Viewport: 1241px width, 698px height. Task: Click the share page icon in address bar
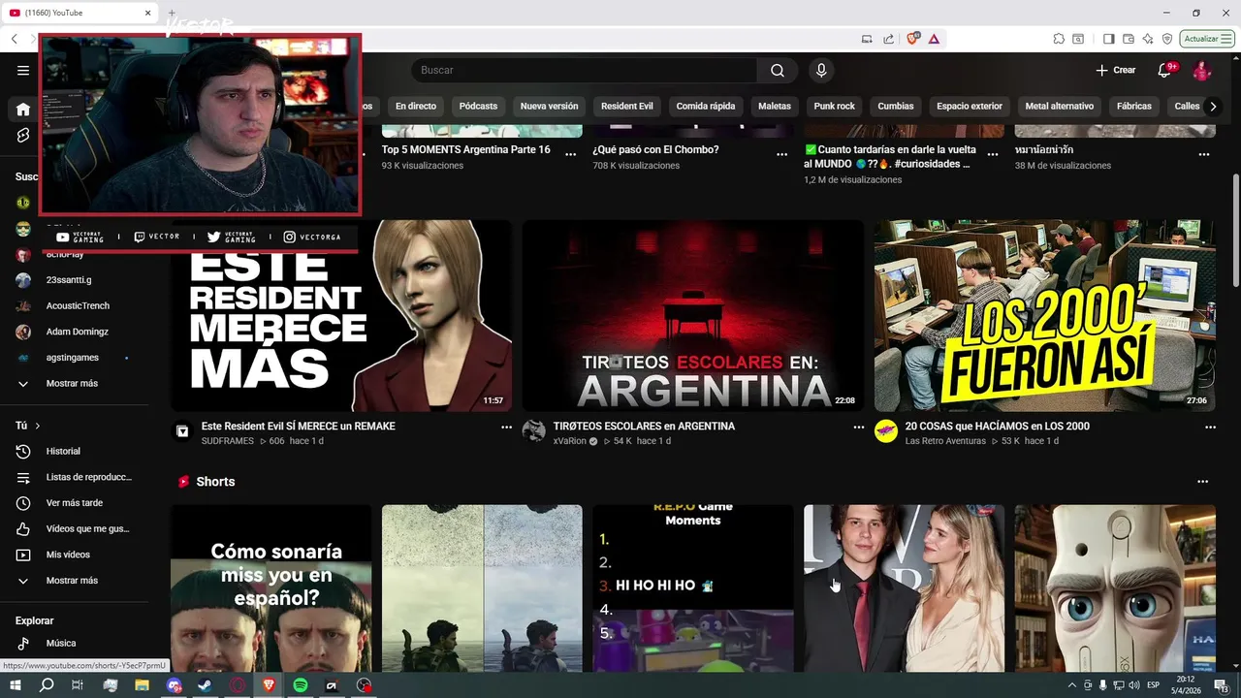click(889, 39)
